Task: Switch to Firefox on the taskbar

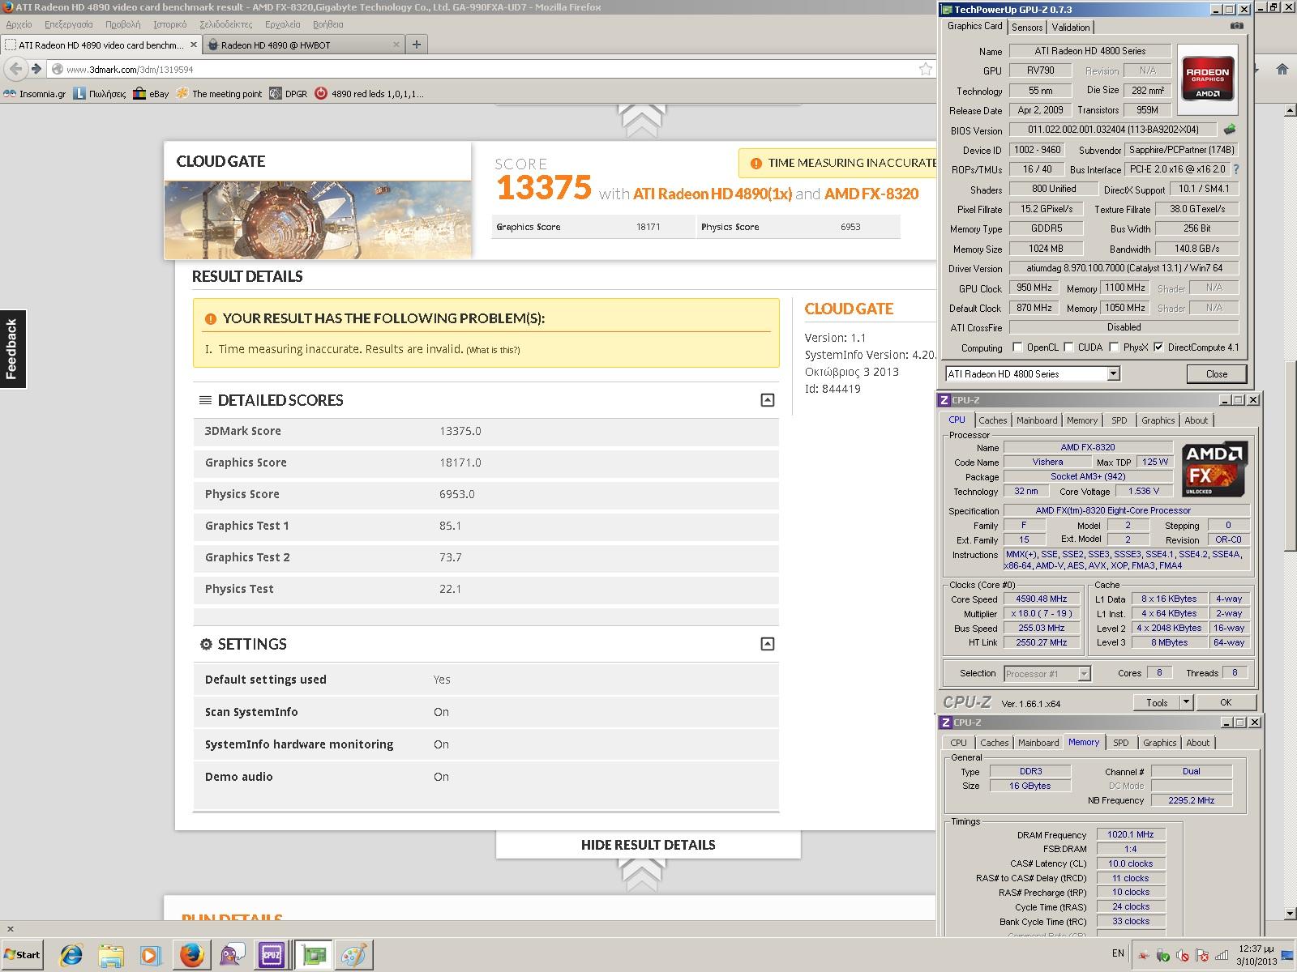Action: click(191, 956)
